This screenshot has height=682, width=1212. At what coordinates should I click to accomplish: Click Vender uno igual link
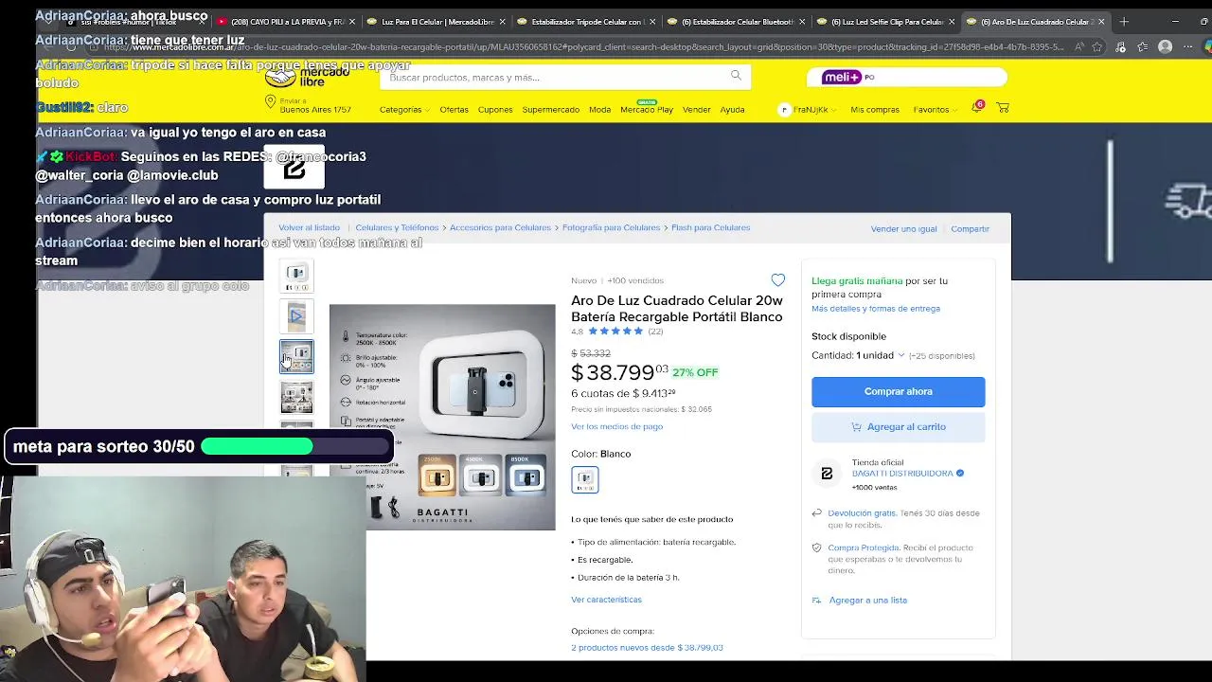point(903,229)
